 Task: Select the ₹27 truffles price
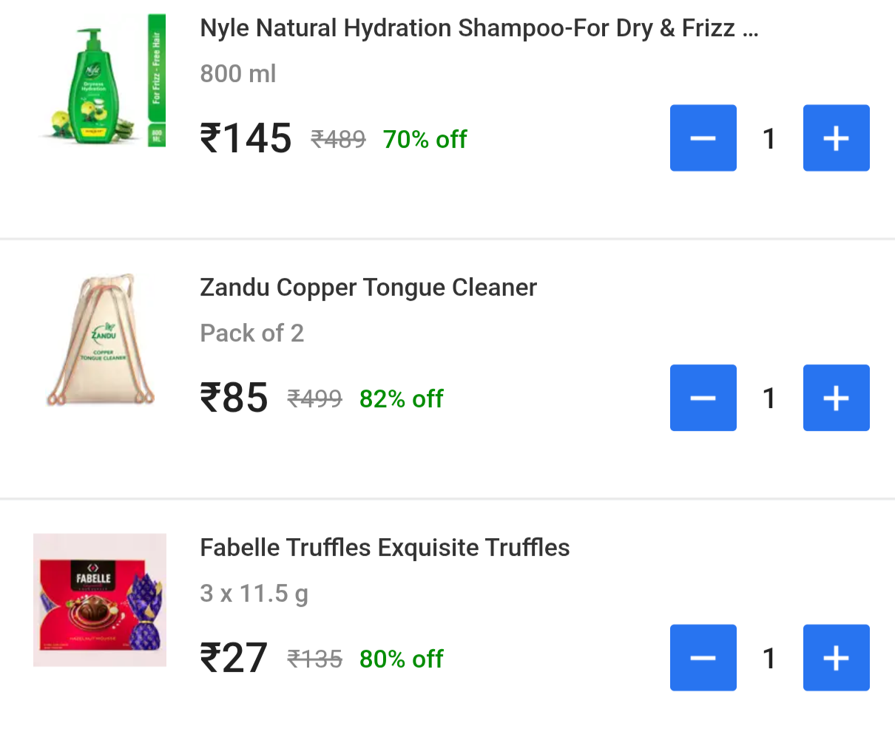pos(234,658)
